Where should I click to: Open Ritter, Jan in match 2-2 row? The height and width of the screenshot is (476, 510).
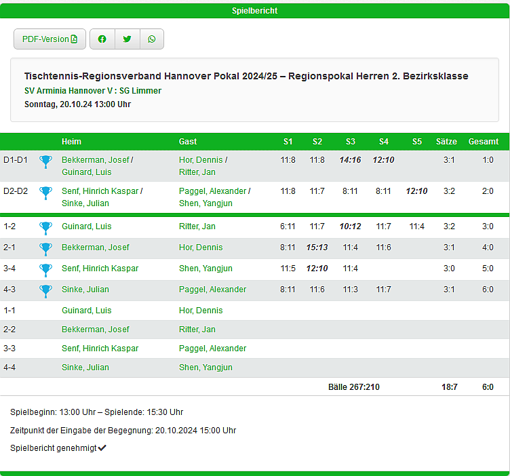[197, 330]
